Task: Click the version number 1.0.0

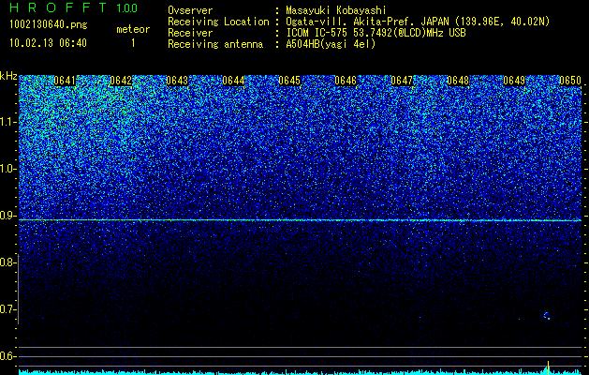Action: (127, 7)
